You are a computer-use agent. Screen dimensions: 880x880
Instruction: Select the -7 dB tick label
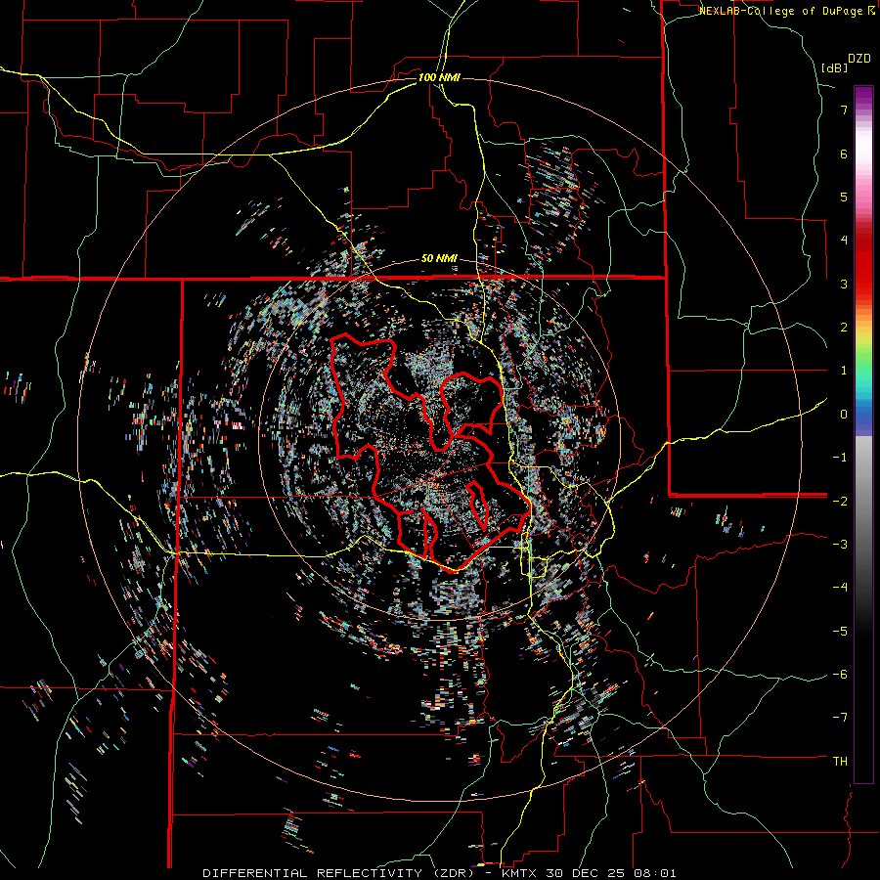click(840, 718)
